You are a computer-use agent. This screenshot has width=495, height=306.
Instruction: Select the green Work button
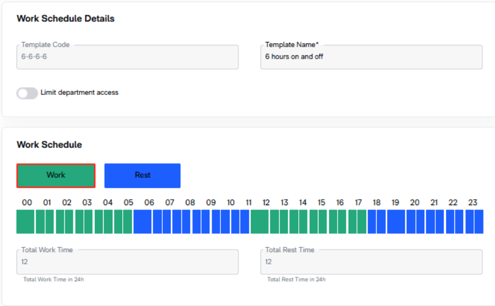[56, 175]
